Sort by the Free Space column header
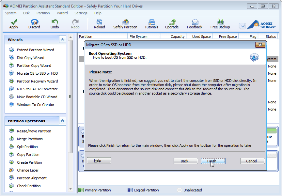The width and height of the screenshot is (282, 196). [x=226, y=37]
